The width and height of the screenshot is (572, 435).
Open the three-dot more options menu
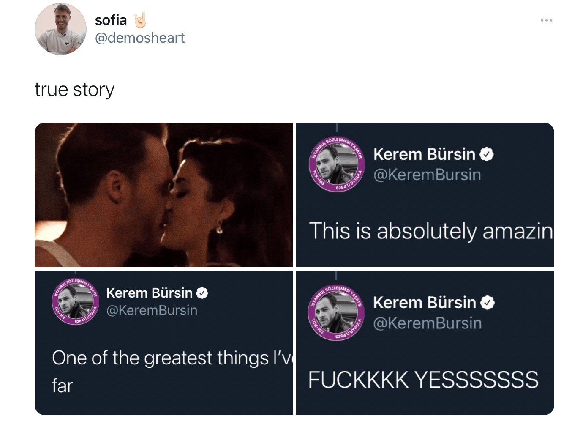[546, 20]
